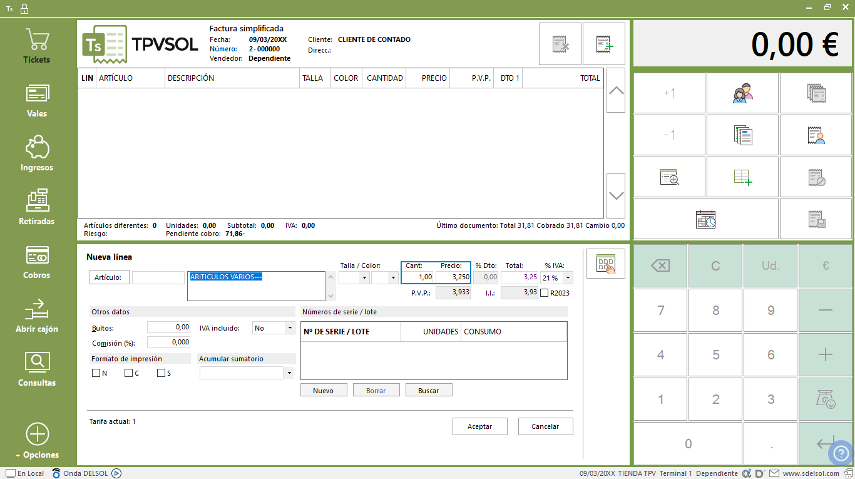Image resolution: width=855 pixels, height=479 pixels.
Task: Click the ARITICULOS VARIOS description box
Action: click(x=257, y=286)
